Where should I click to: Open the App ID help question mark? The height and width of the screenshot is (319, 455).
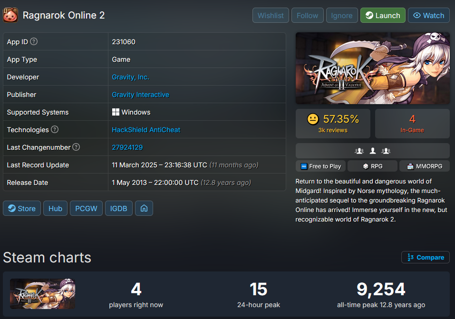[34, 41]
